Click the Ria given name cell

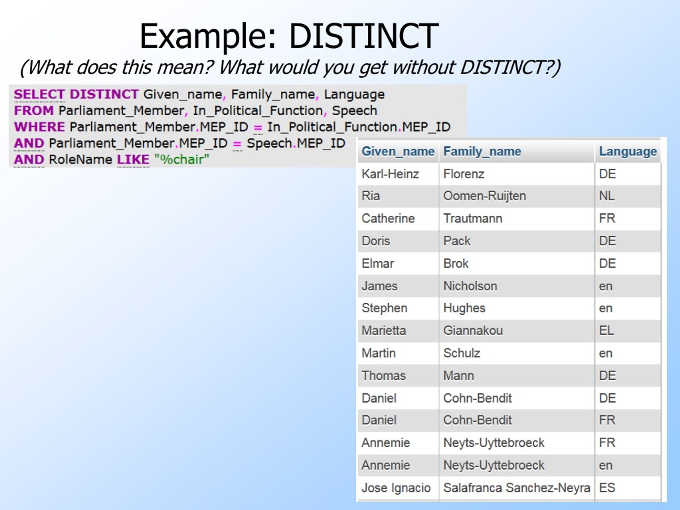coord(398,196)
